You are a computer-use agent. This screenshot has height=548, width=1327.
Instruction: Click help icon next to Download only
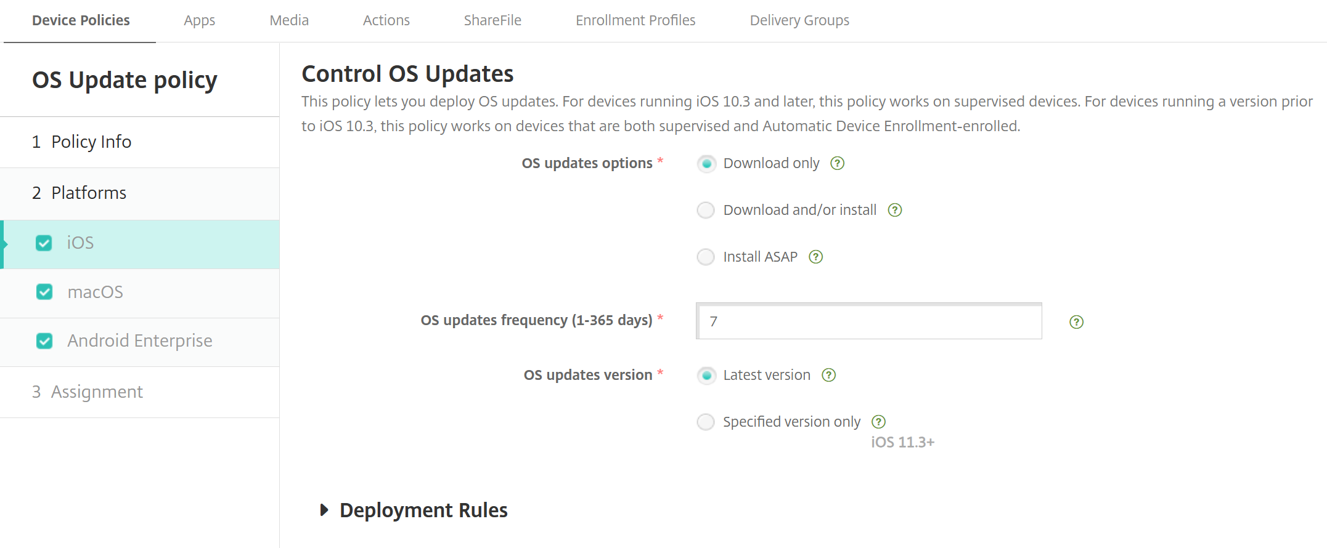(837, 163)
